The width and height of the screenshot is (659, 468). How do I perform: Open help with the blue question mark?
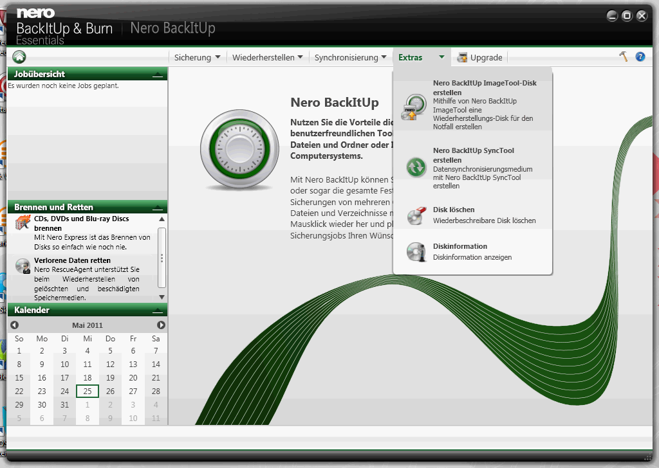640,57
